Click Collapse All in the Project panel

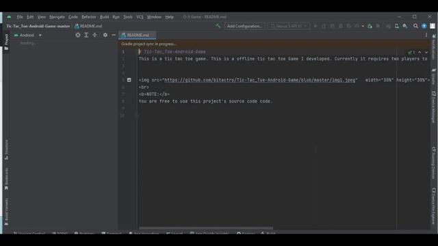(94, 35)
